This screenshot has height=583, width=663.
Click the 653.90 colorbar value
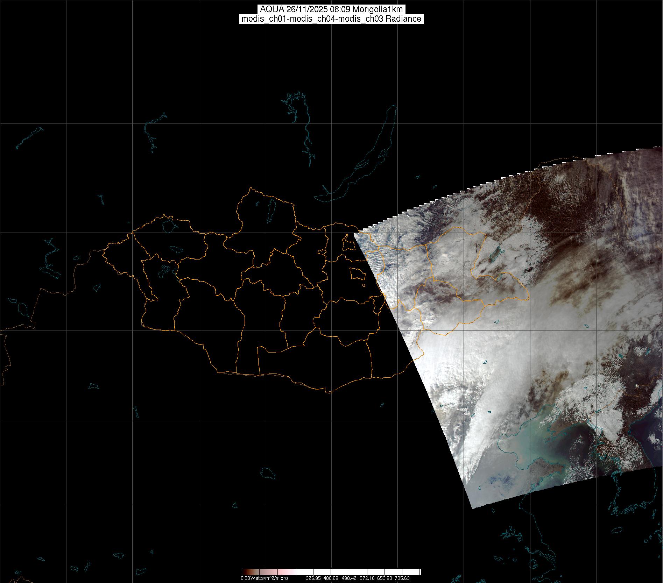[385, 578]
